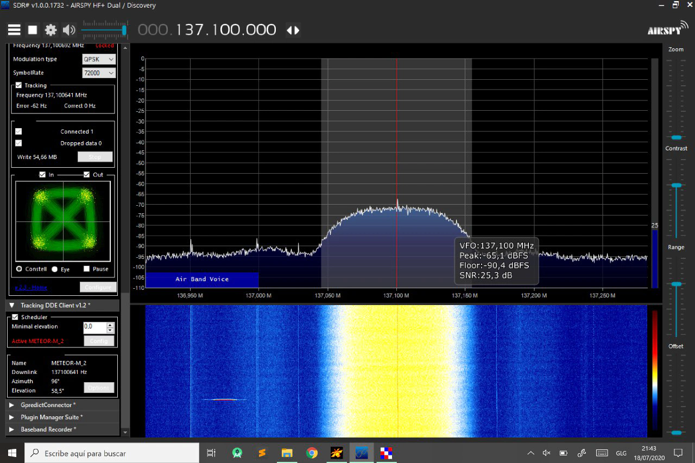This screenshot has height=463, width=695.
Task: Click the Downlink 137100641 Hz value
Action: pyautogui.click(x=69, y=372)
